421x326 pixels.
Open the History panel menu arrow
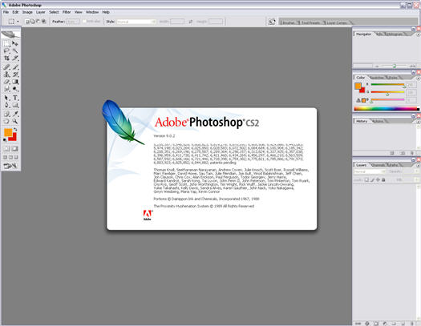[x=418, y=122]
